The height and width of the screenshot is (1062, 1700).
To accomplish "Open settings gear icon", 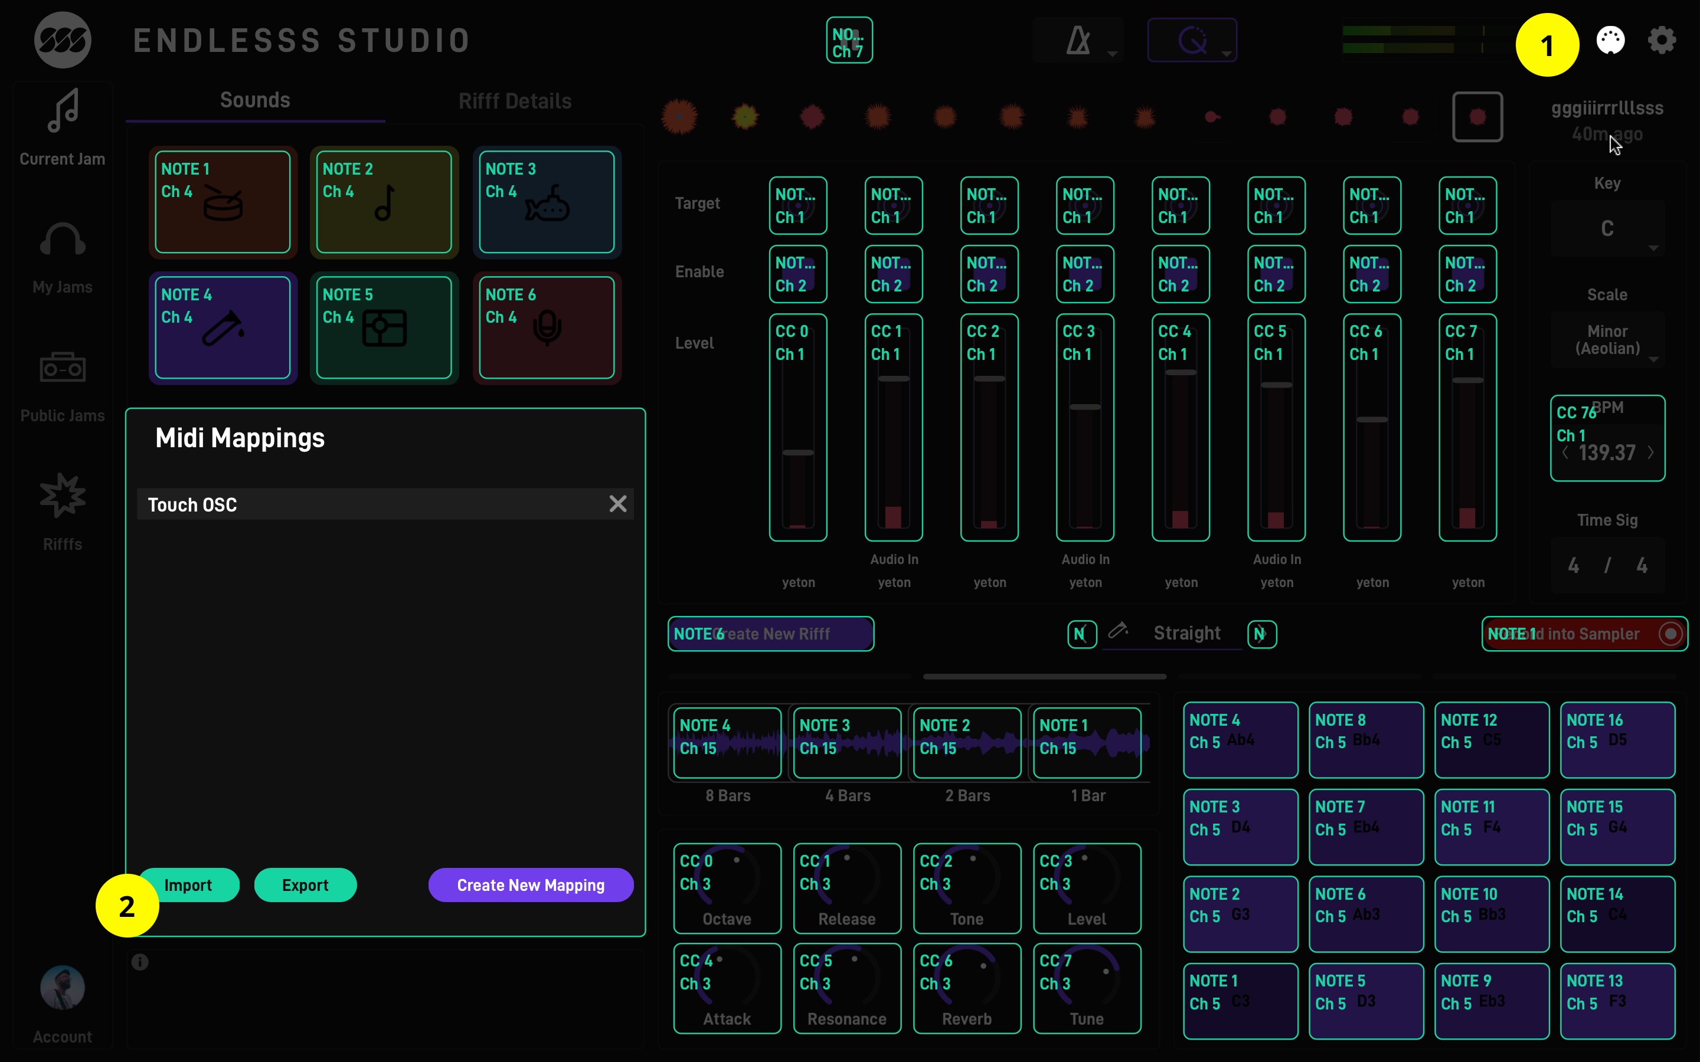I will (x=1662, y=40).
